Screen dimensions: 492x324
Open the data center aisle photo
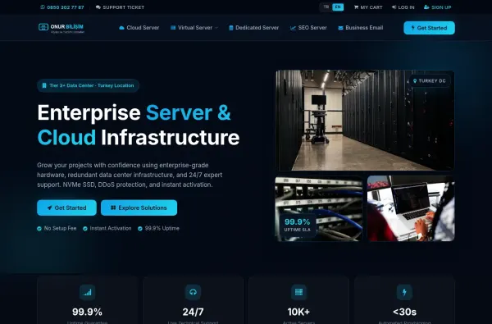(365, 121)
